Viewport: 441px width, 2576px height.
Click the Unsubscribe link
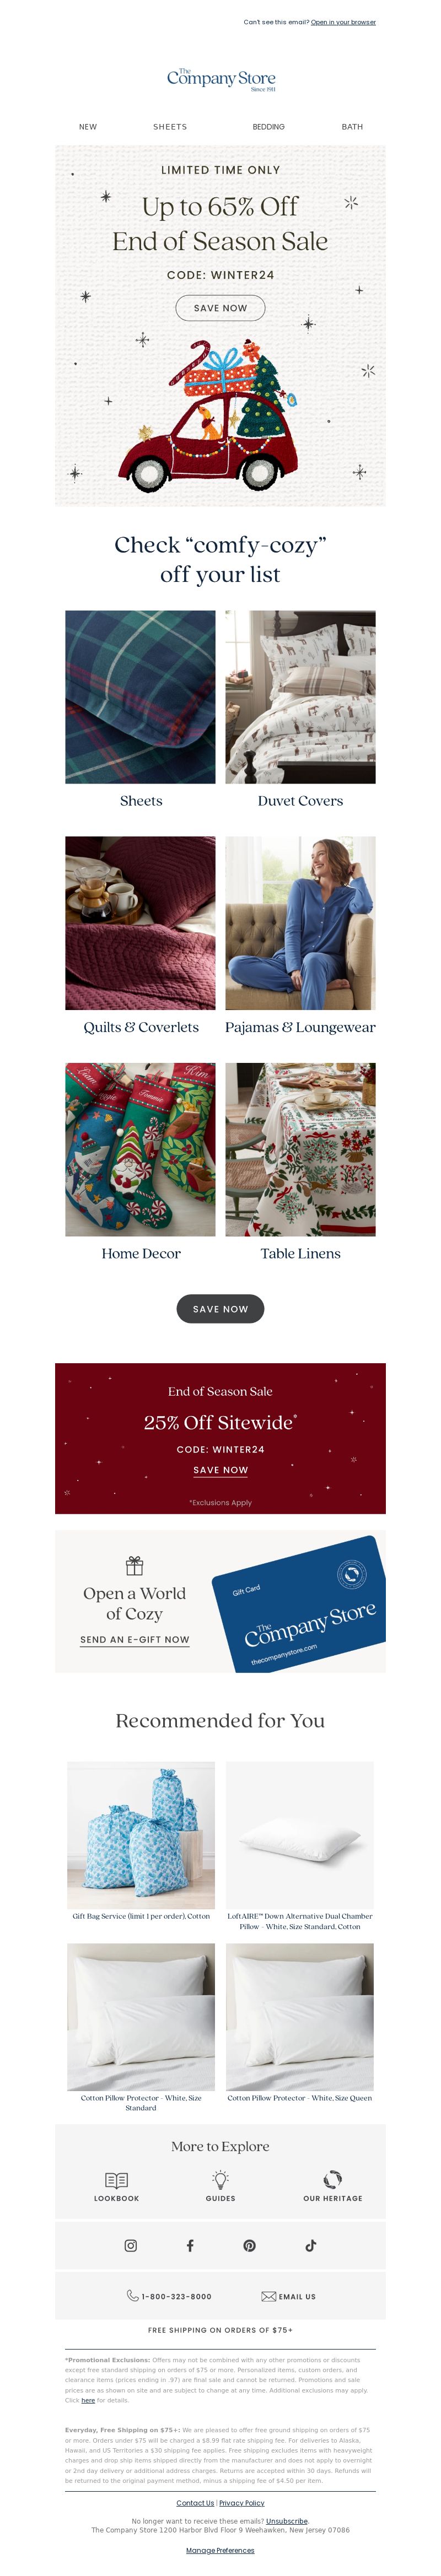(286, 2521)
